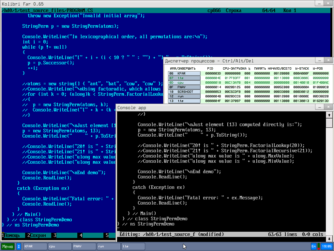Terminate the SCRSHOOT process entry
This screenshot has width=334, height=251.
pyautogui.click(x=184, y=92)
